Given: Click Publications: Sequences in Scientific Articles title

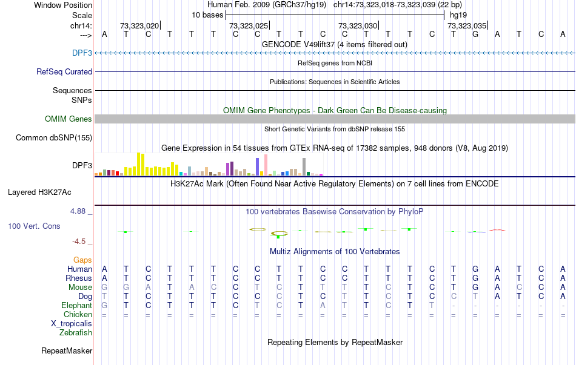Looking at the screenshot, I should (x=335, y=82).
